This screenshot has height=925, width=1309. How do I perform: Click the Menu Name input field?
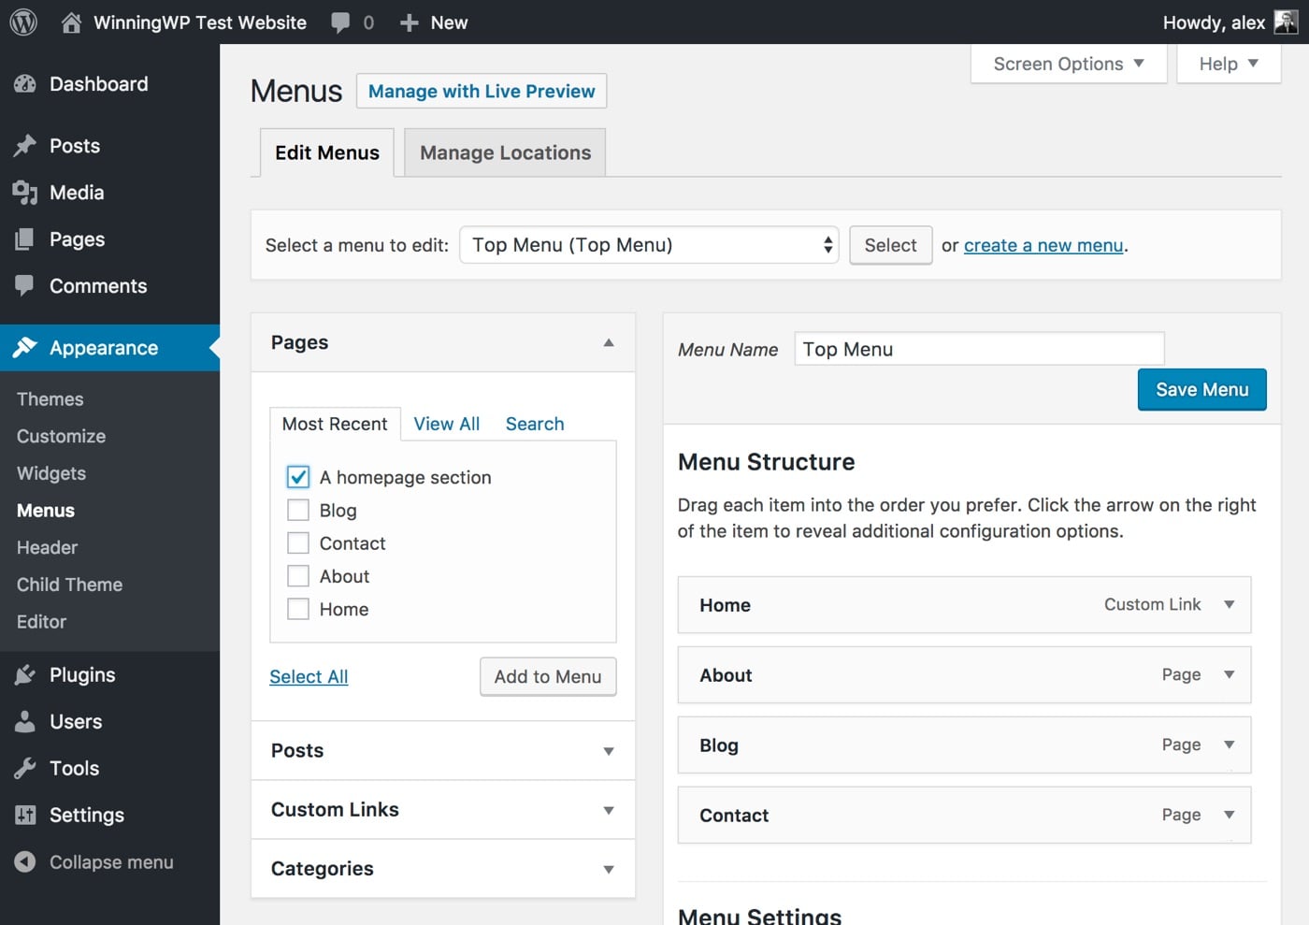980,349
